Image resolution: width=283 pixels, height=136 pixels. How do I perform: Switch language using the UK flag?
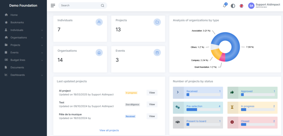241,6
